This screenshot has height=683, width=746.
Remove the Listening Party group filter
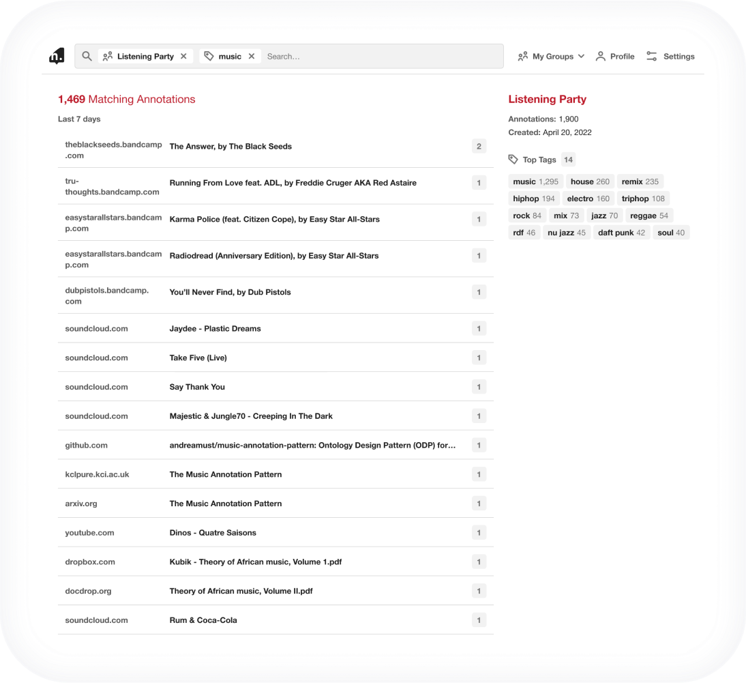point(183,56)
